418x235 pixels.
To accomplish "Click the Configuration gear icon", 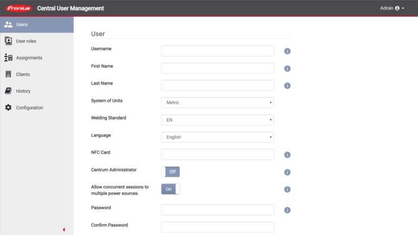I will [x=8, y=107].
